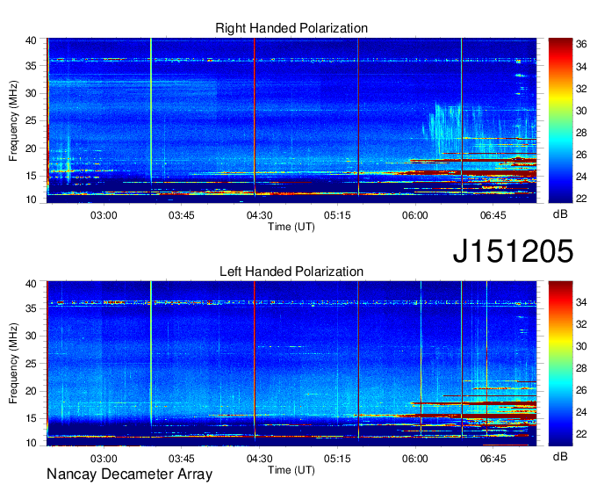
Task: Click the 30 dB tick on Left Handed colorbar
Action: (x=581, y=346)
